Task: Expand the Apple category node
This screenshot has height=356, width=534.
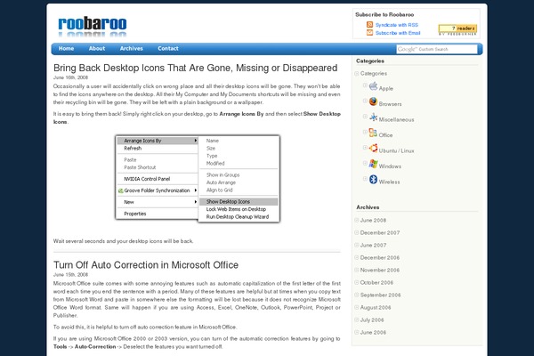Action: [365, 85]
